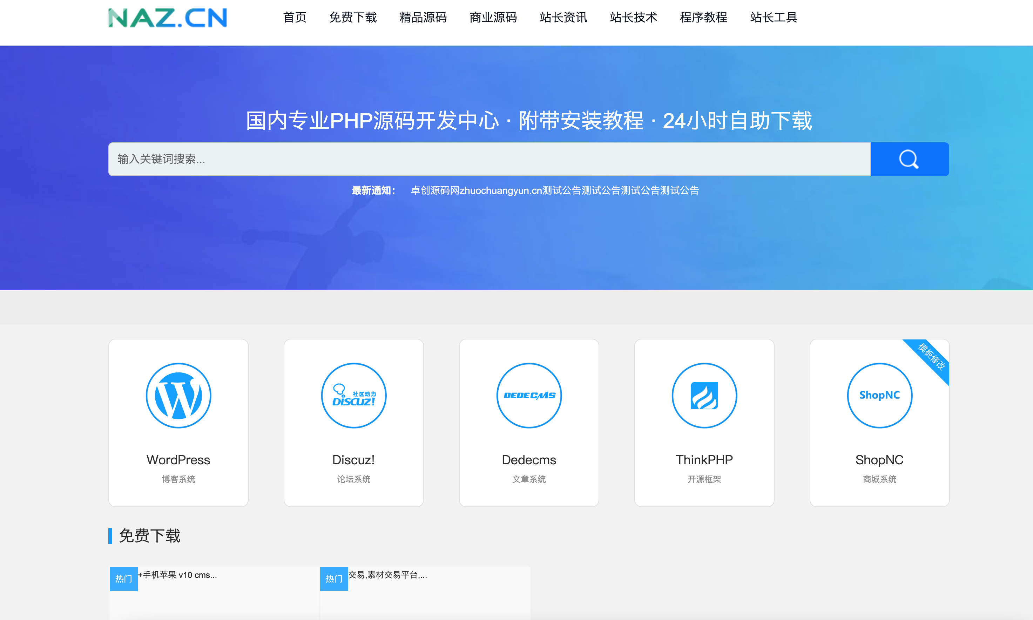Click the 免费下载 section heading
Image resolution: width=1033 pixels, height=620 pixels.
[x=149, y=535]
